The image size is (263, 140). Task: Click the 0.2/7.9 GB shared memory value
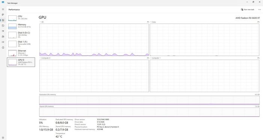click(x=62, y=130)
